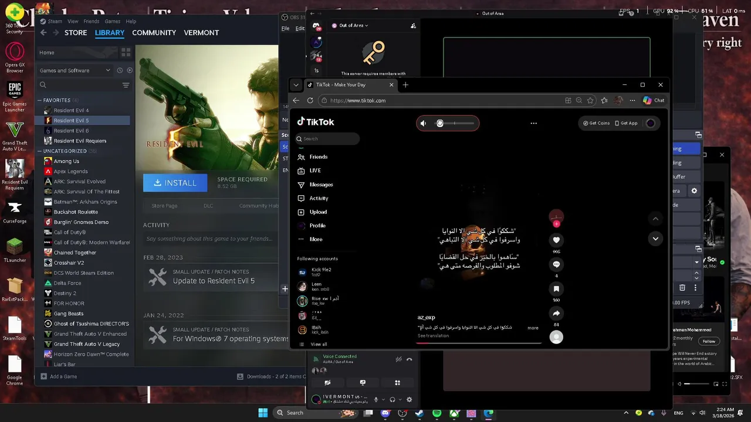Open a new Edge tab with plus
The width and height of the screenshot is (751, 422).
click(405, 84)
